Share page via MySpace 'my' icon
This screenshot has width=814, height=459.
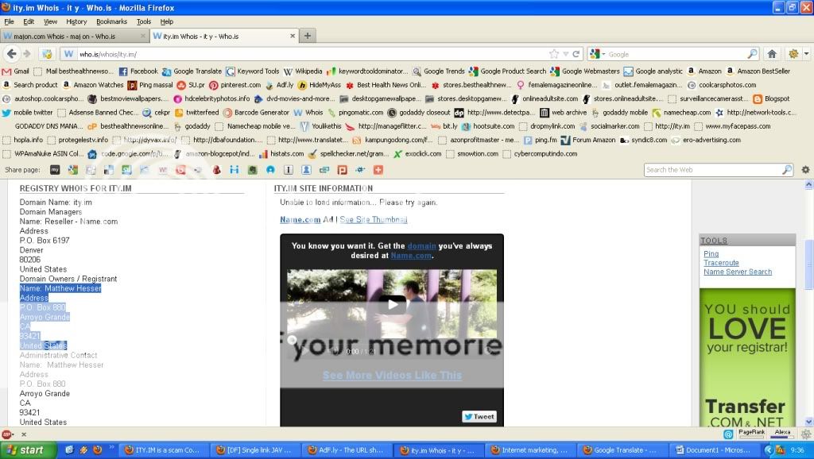tap(55, 170)
